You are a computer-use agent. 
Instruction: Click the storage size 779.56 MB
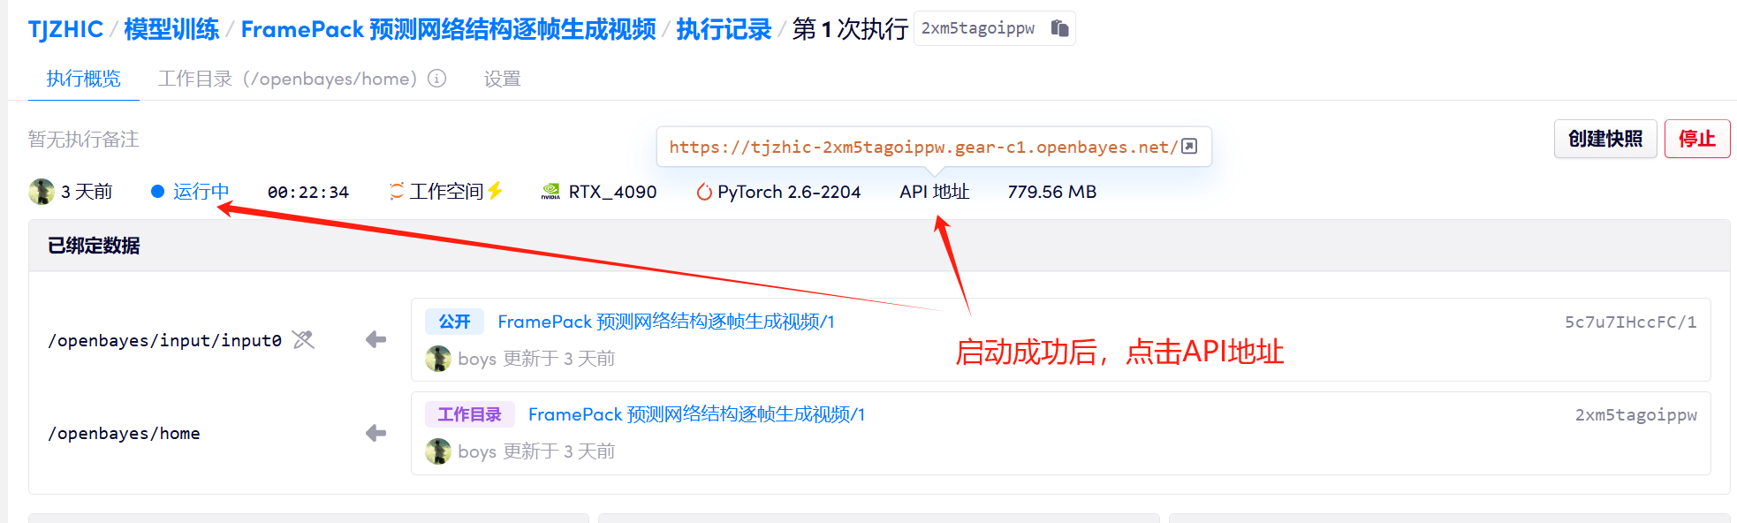click(x=1052, y=192)
